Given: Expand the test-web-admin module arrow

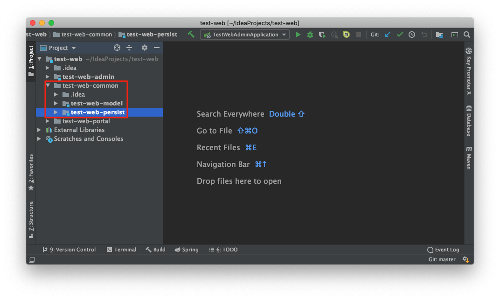Looking at the screenshot, I should click(48, 77).
